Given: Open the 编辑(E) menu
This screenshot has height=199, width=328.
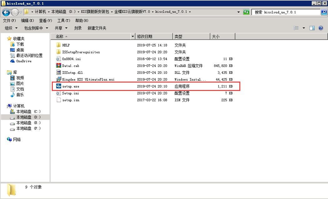Looking at the screenshot, I should tap(27, 20).
